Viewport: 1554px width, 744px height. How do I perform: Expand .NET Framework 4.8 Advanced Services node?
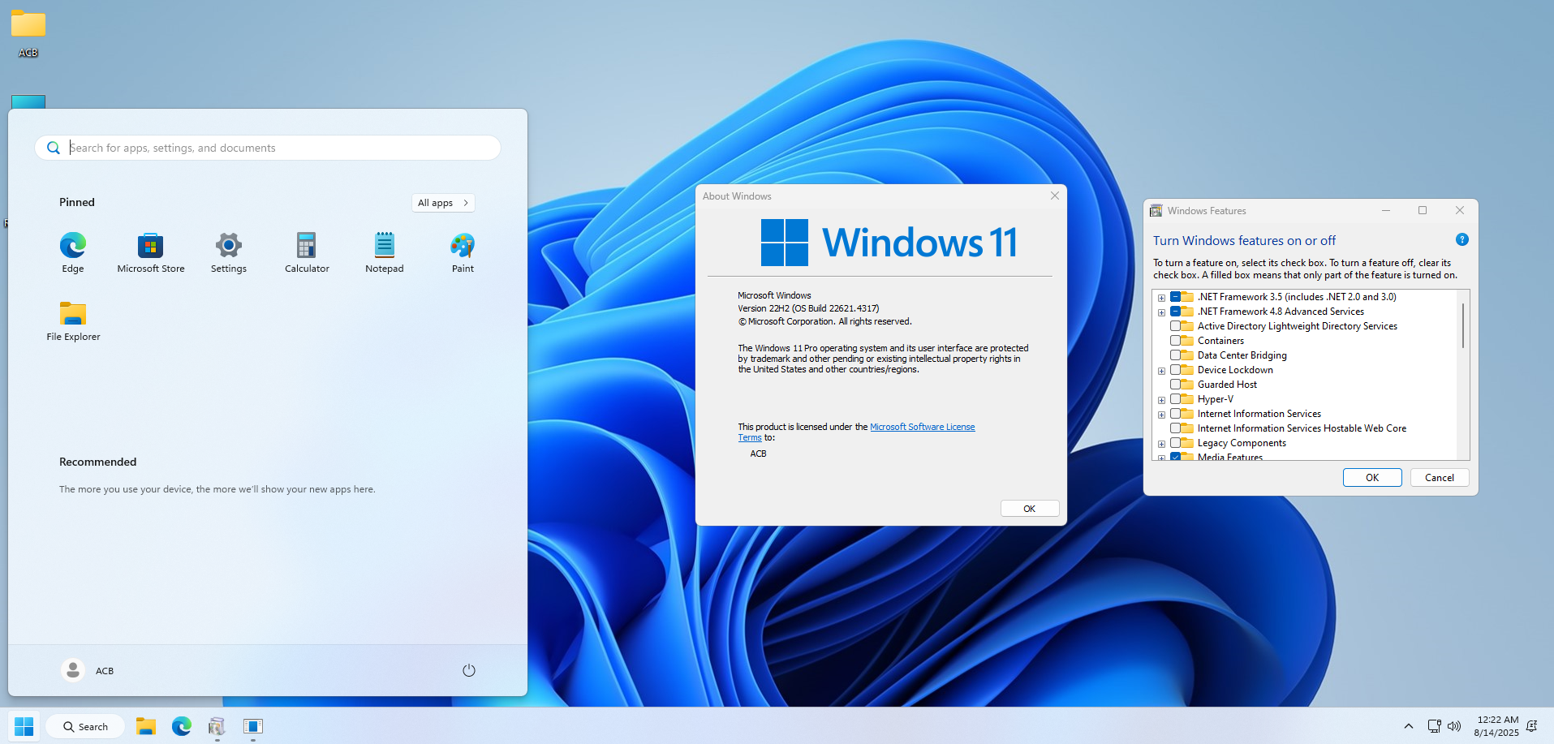tap(1161, 312)
